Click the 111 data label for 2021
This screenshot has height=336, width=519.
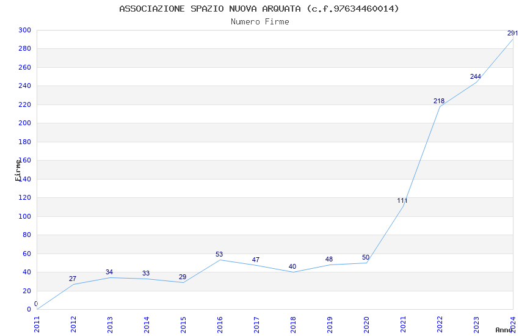[x=402, y=200]
